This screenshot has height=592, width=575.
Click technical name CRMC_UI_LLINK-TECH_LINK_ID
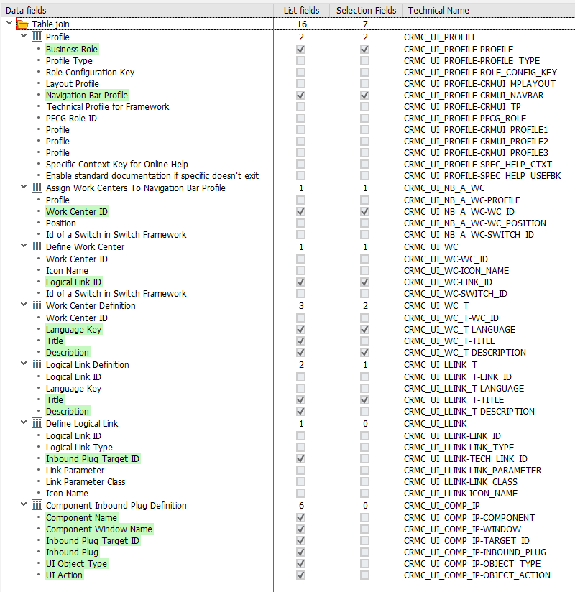click(x=466, y=458)
